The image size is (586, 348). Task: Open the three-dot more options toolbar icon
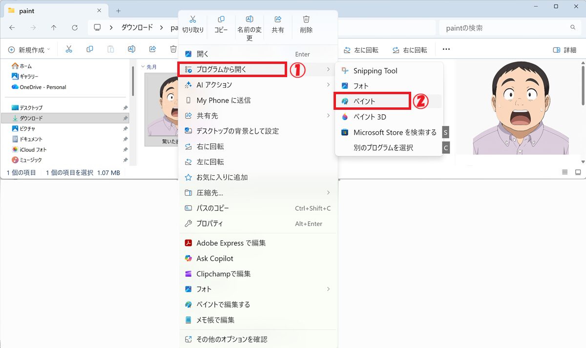446,49
